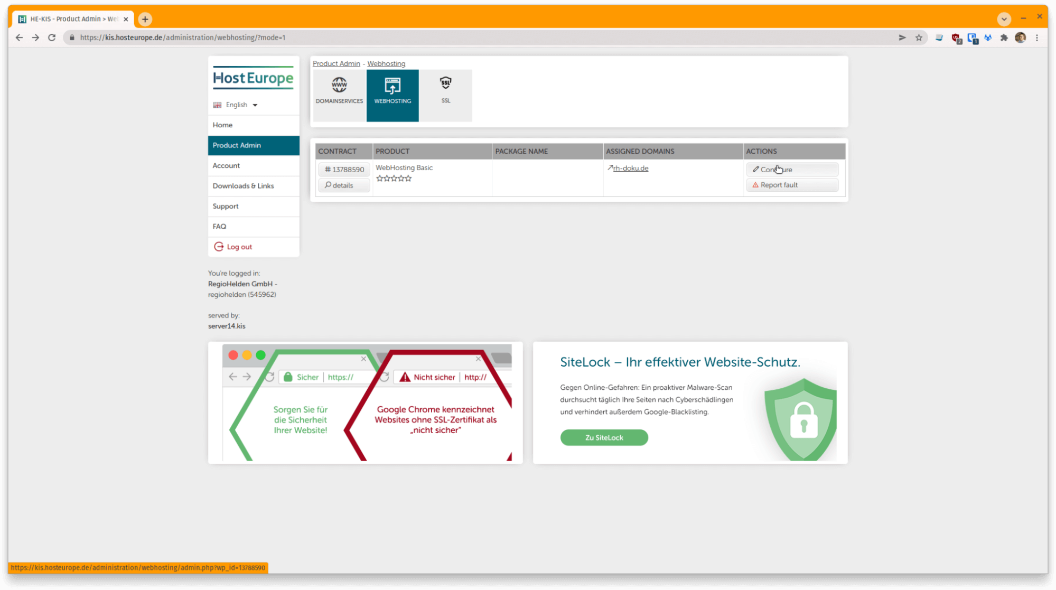
Task: Click the Product Admin breadcrumb link
Action: 336,63
